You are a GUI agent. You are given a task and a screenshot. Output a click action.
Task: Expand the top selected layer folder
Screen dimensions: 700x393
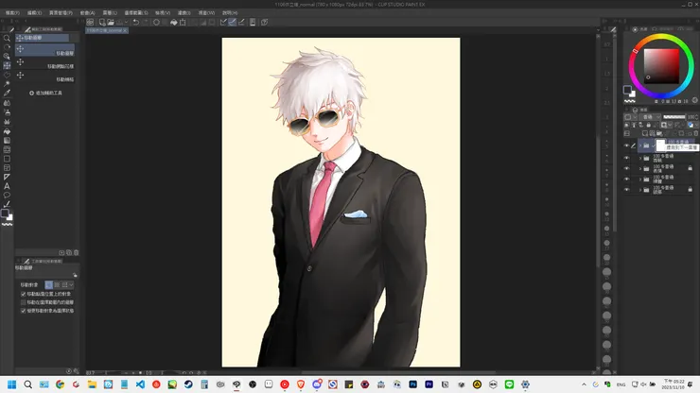[640, 145]
